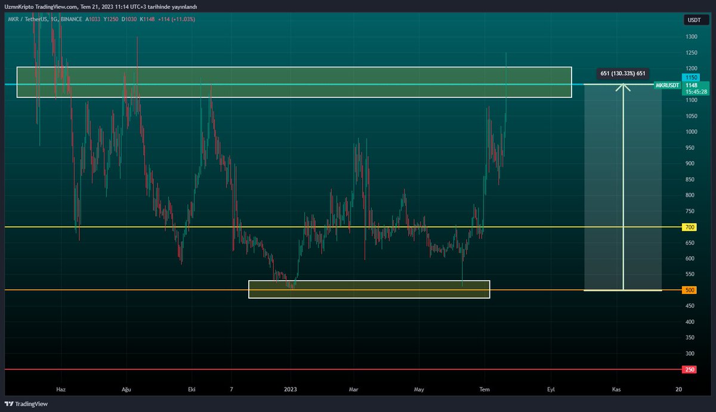The height and width of the screenshot is (412, 716).
Task: Click the Kas time axis label
Action: [x=617, y=389]
